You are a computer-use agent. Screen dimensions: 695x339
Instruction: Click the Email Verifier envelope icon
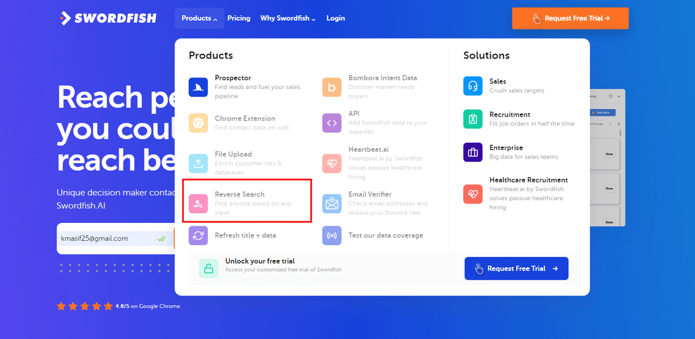click(x=332, y=203)
